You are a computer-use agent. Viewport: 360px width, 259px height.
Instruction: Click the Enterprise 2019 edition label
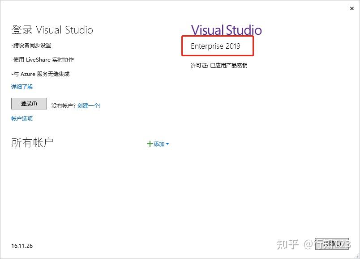click(217, 46)
